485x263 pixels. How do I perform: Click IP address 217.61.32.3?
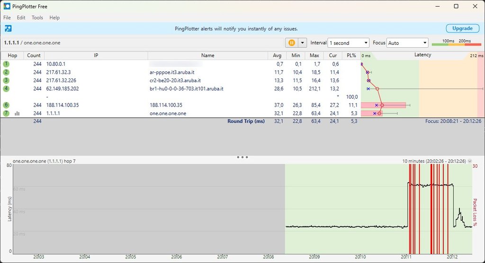tap(58, 72)
